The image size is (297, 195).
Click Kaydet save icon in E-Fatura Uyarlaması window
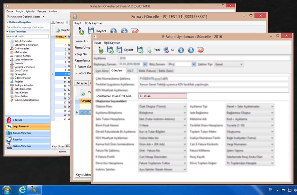coord(119,50)
